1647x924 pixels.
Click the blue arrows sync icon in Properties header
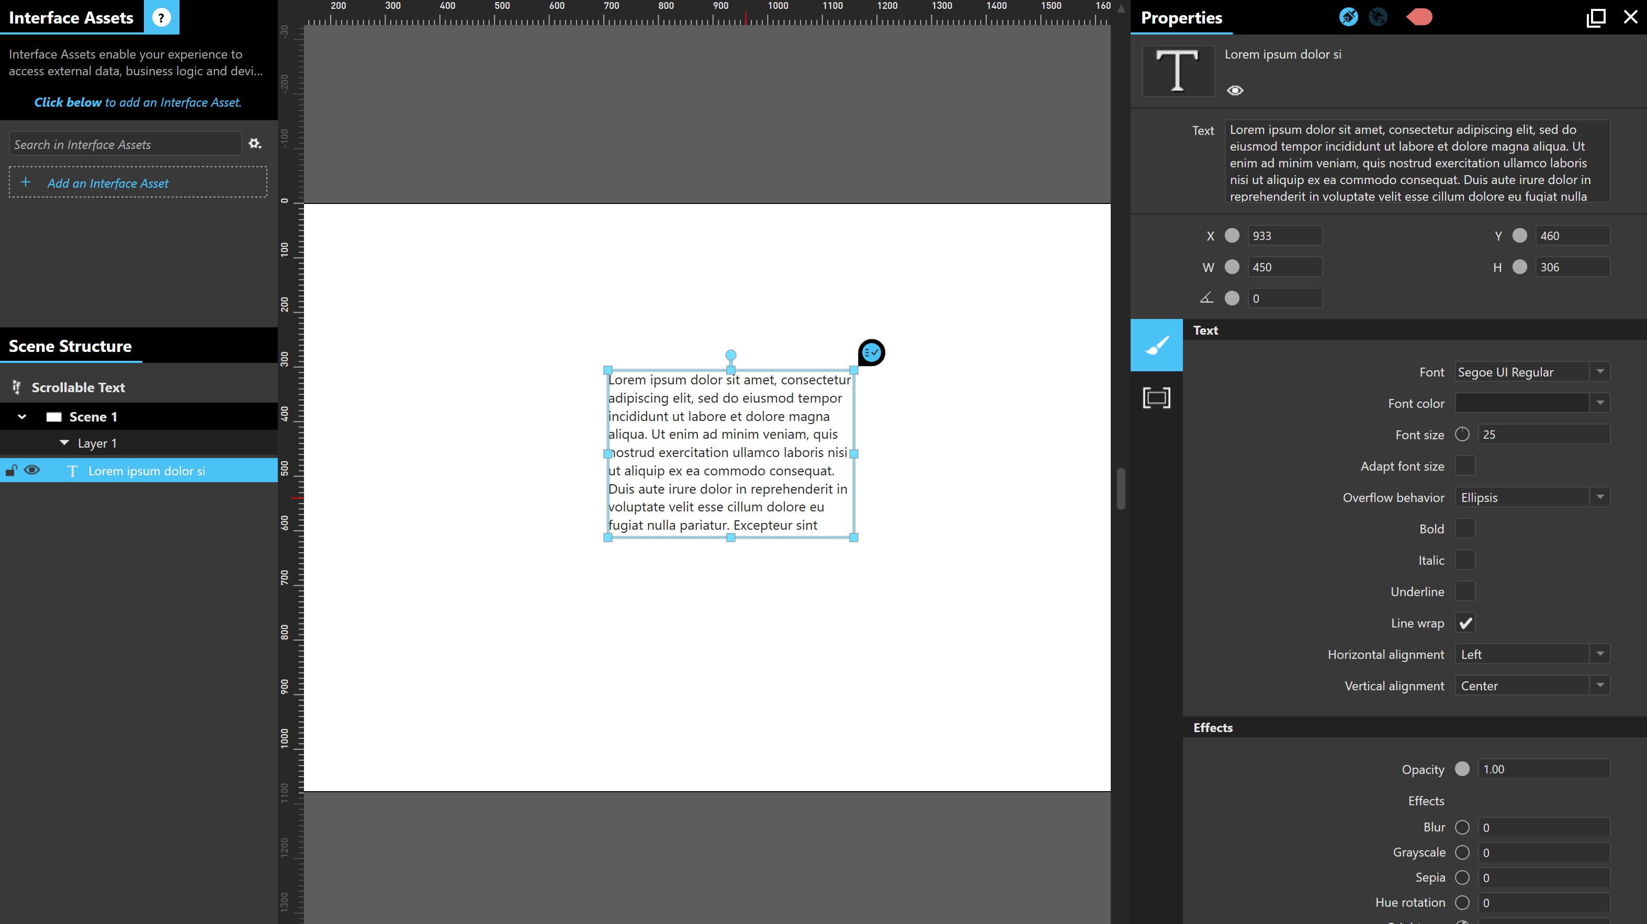pyautogui.click(x=1348, y=17)
